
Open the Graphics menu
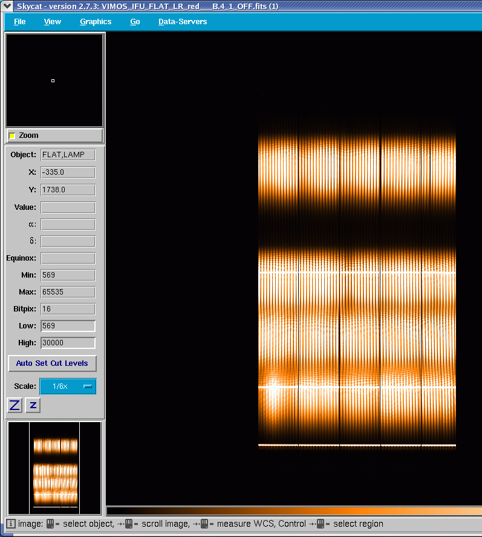tap(96, 22)
